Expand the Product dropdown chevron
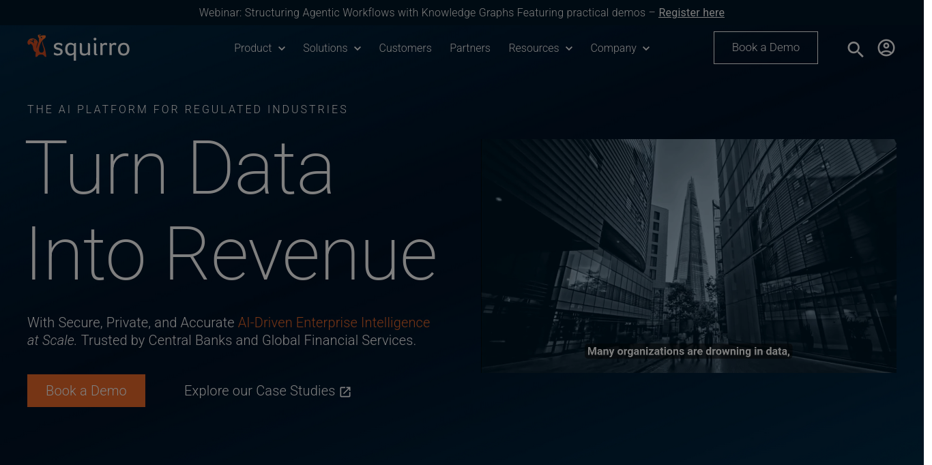Image resolution: width=932 pixels, height=465 pixels. (281, 48)
